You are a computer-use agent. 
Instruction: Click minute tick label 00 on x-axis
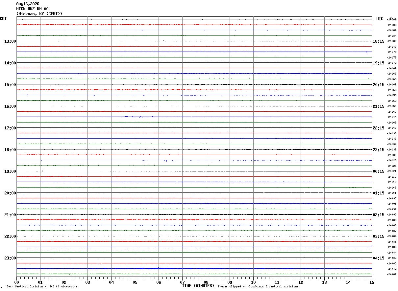coord(16,282)
